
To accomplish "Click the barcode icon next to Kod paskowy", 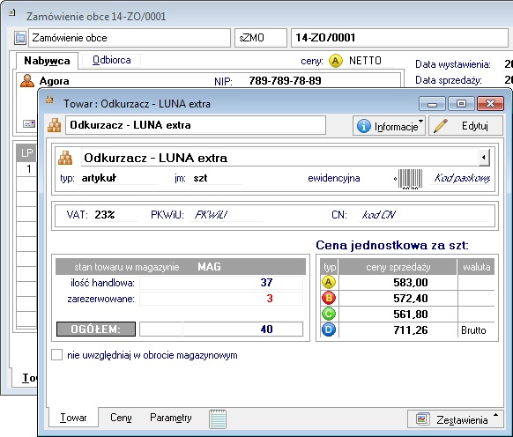I will pos(410,179).
